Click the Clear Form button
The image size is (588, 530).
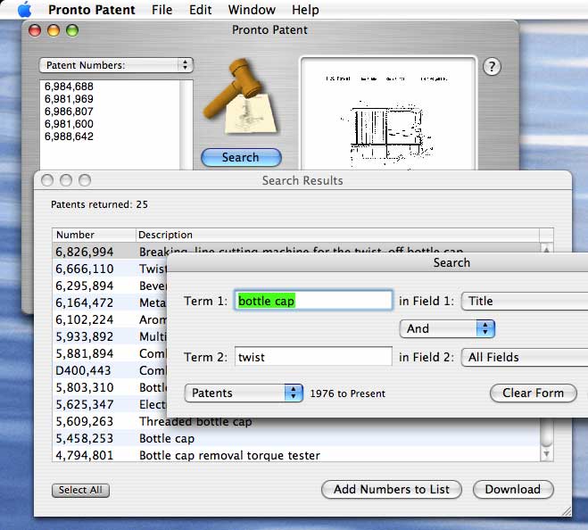click(x=533, y=393)
